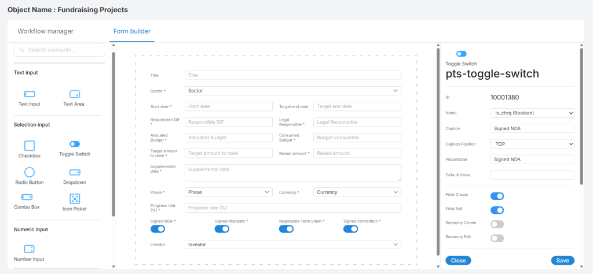Turn off the Signed convention switch
593x274 pixels.
(350, 229)
